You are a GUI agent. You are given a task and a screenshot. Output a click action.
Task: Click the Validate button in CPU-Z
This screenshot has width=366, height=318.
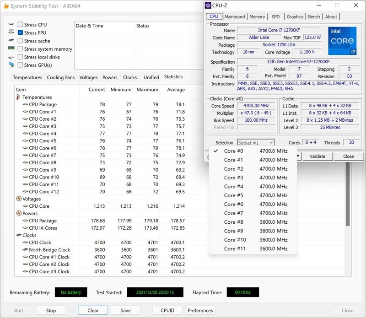click(x=318, y=156)
